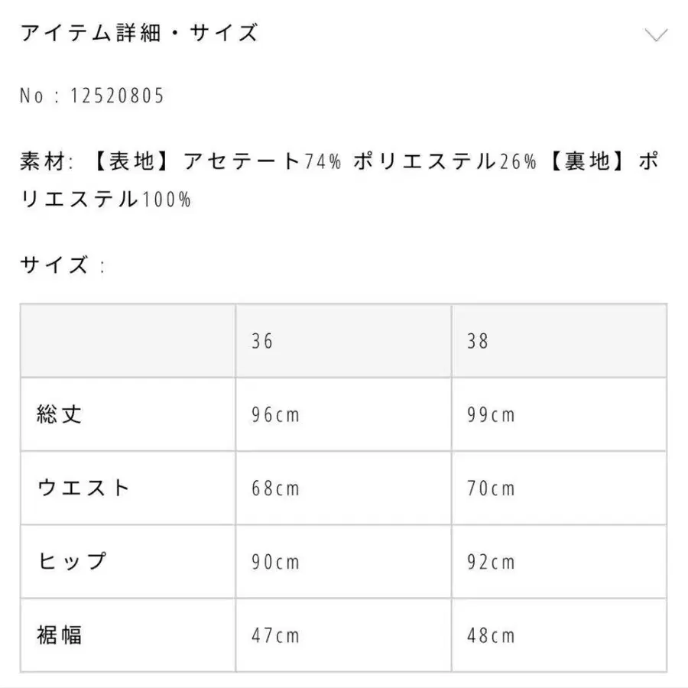Click the empty top-left table header cell
The width and height of the screenshot is (688, 688).
click(x=128, y=341)
